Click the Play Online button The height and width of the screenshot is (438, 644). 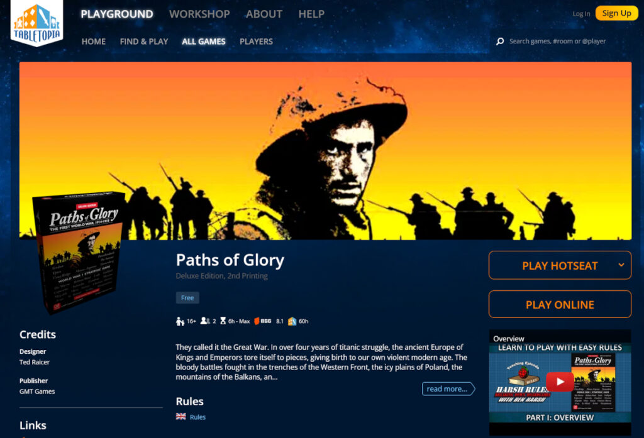coord(560,305)
